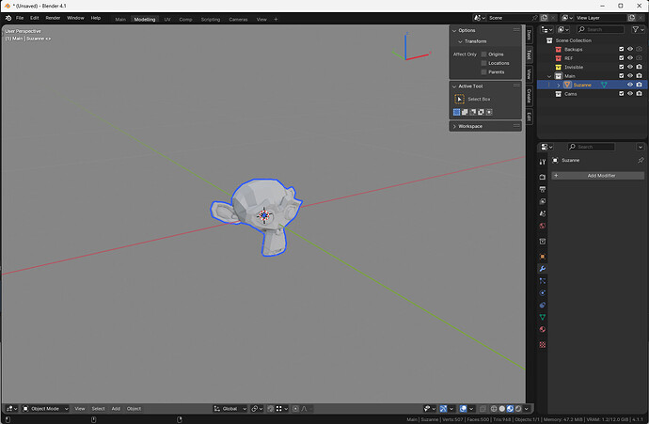
Task: Open the Texture properties tab
Action: click(542, 345)
